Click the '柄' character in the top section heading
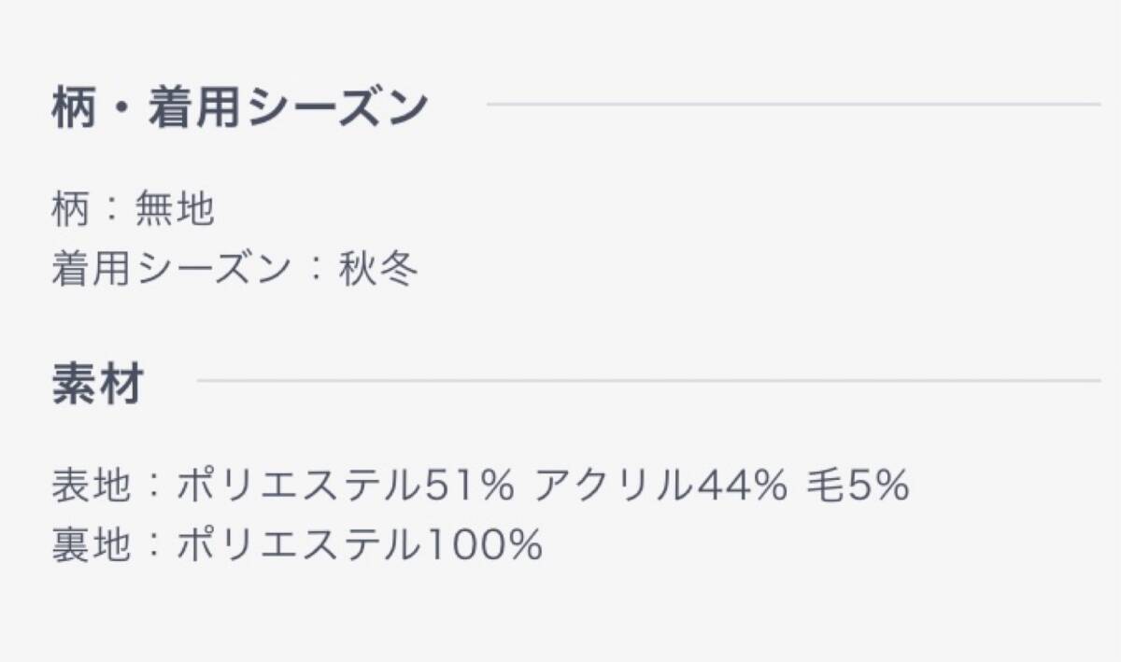Viewport: 1121px width, 662px height. coord(73,110)
